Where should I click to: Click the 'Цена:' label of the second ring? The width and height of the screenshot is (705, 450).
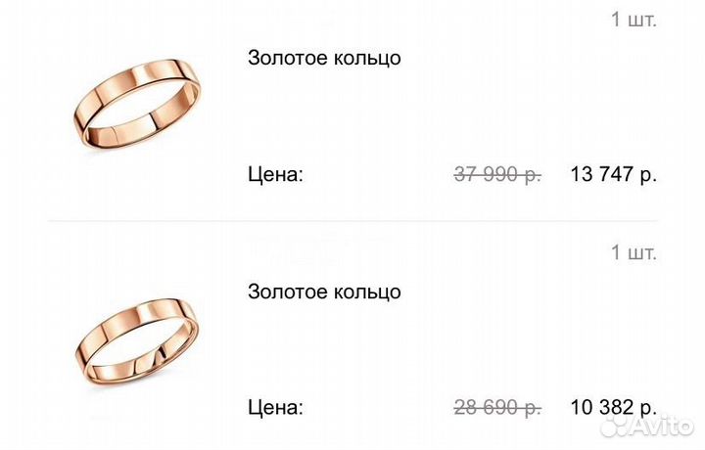click(x=275, y=408)
